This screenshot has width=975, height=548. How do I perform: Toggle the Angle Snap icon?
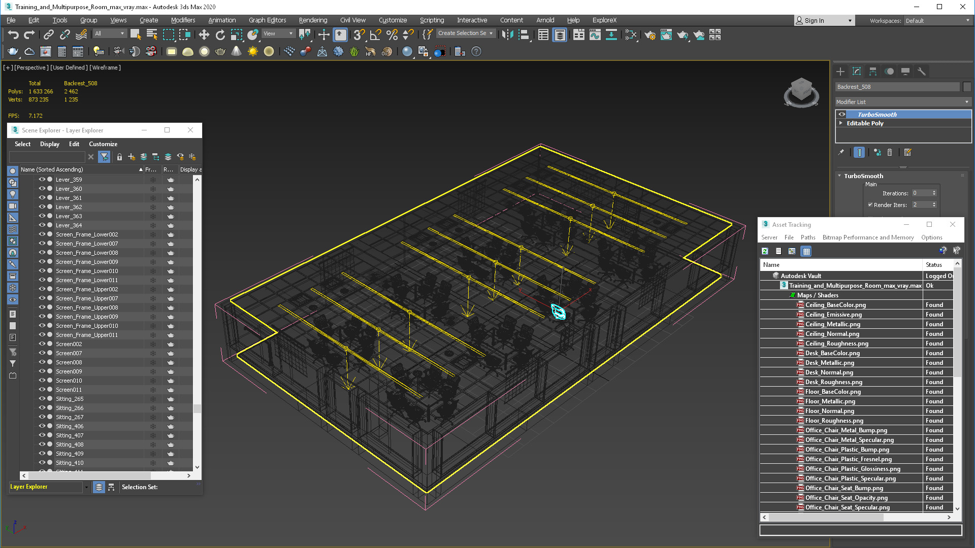point(375,35)
